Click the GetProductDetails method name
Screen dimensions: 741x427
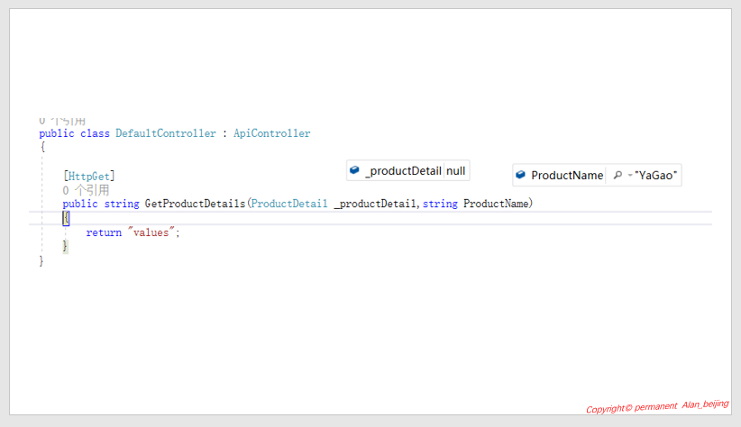195,204
